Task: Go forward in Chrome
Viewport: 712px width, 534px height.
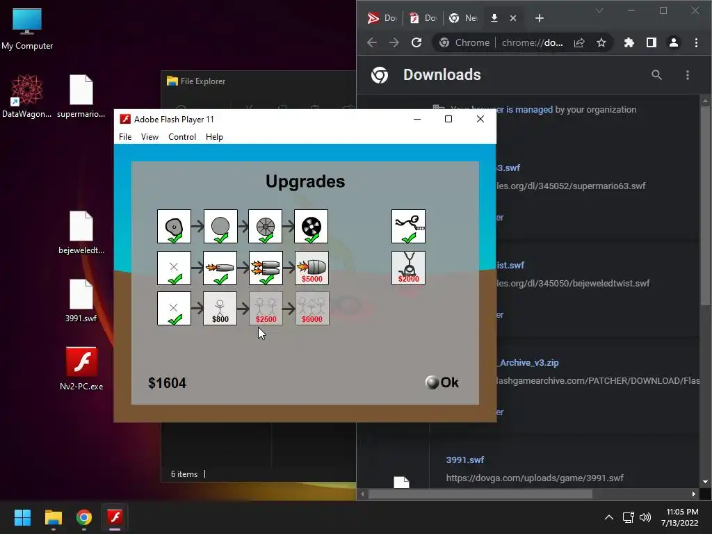Action: click(394, 42)
